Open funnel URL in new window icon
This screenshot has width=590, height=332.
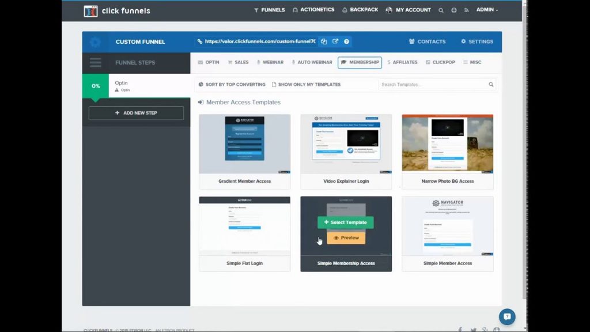(335, 41)
